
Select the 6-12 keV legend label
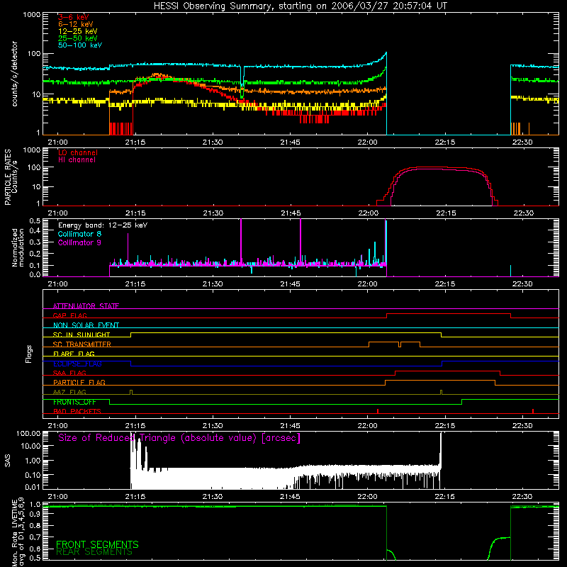(x=76, y=24)
